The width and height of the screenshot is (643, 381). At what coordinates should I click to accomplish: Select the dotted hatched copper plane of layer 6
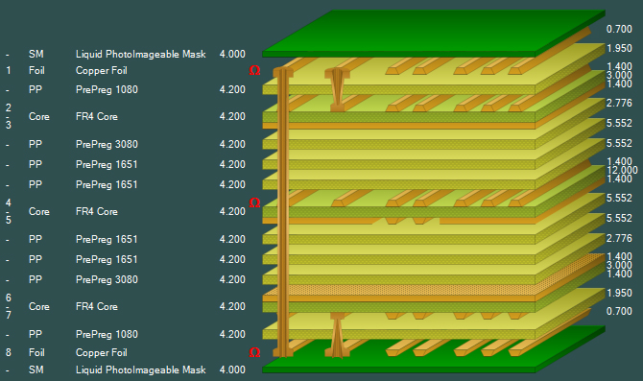tap(434, 277)
